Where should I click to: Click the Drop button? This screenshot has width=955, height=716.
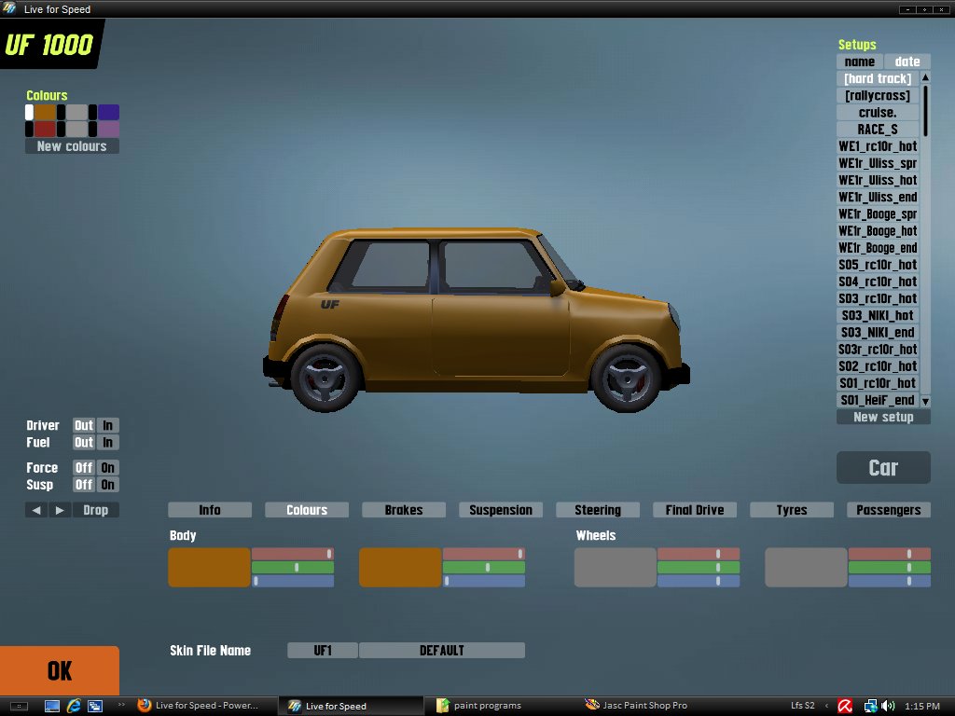point(96,510)
